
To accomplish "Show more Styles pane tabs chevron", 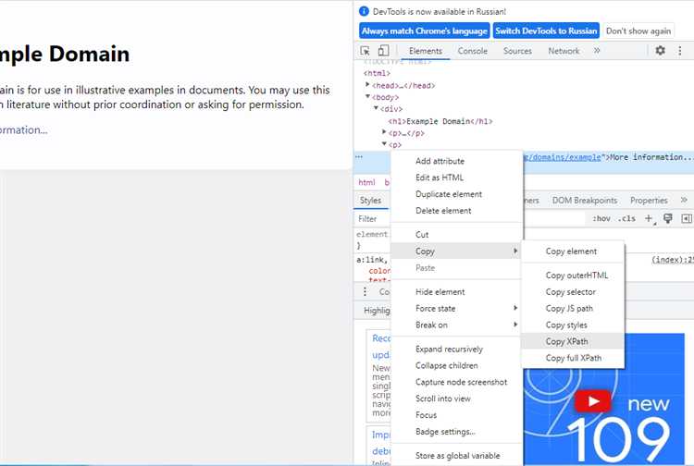I will (x=684, y=201).
